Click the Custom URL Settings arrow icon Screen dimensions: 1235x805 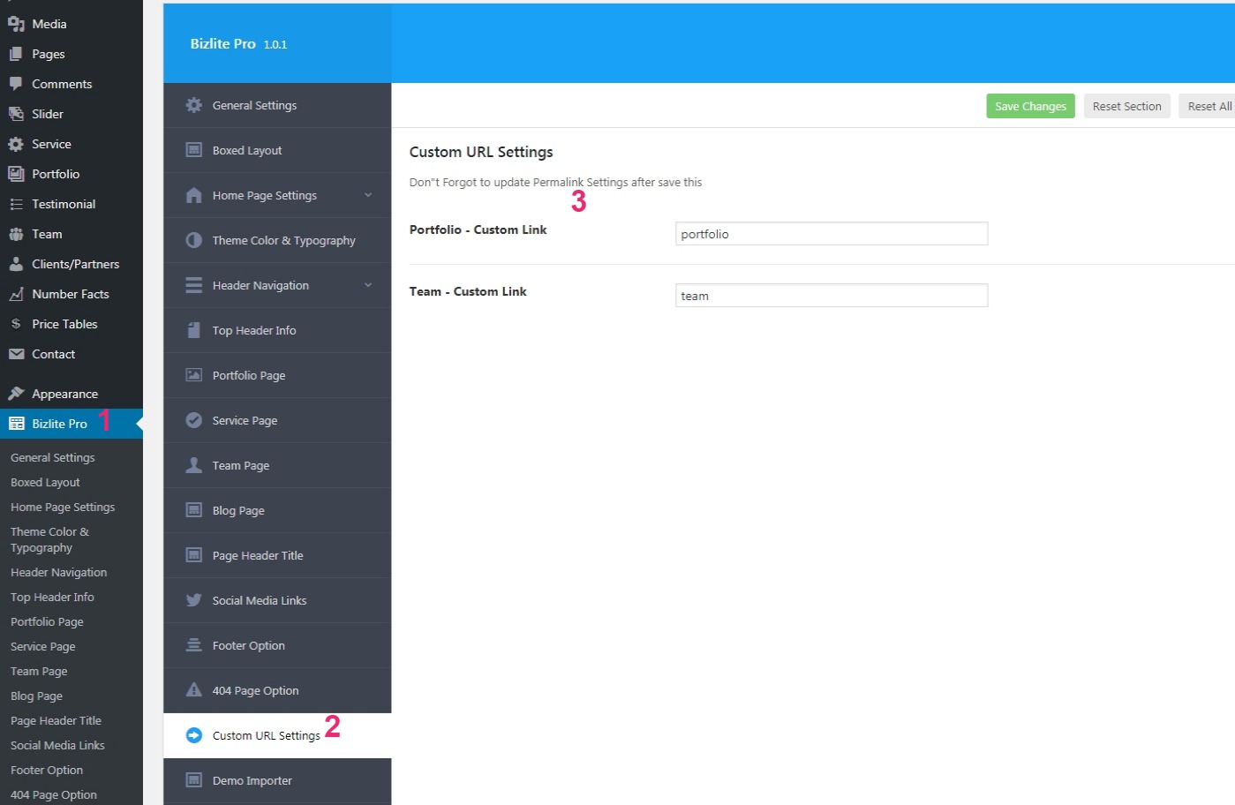pyautogui.click(x=194, y=735)
